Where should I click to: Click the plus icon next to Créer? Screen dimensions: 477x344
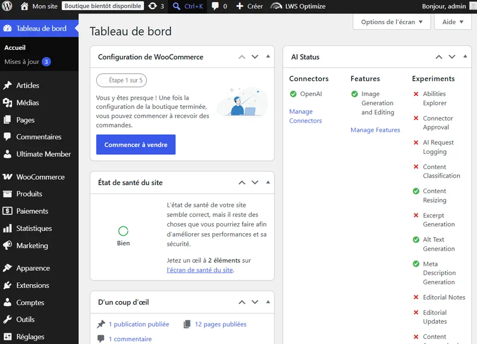240,6
